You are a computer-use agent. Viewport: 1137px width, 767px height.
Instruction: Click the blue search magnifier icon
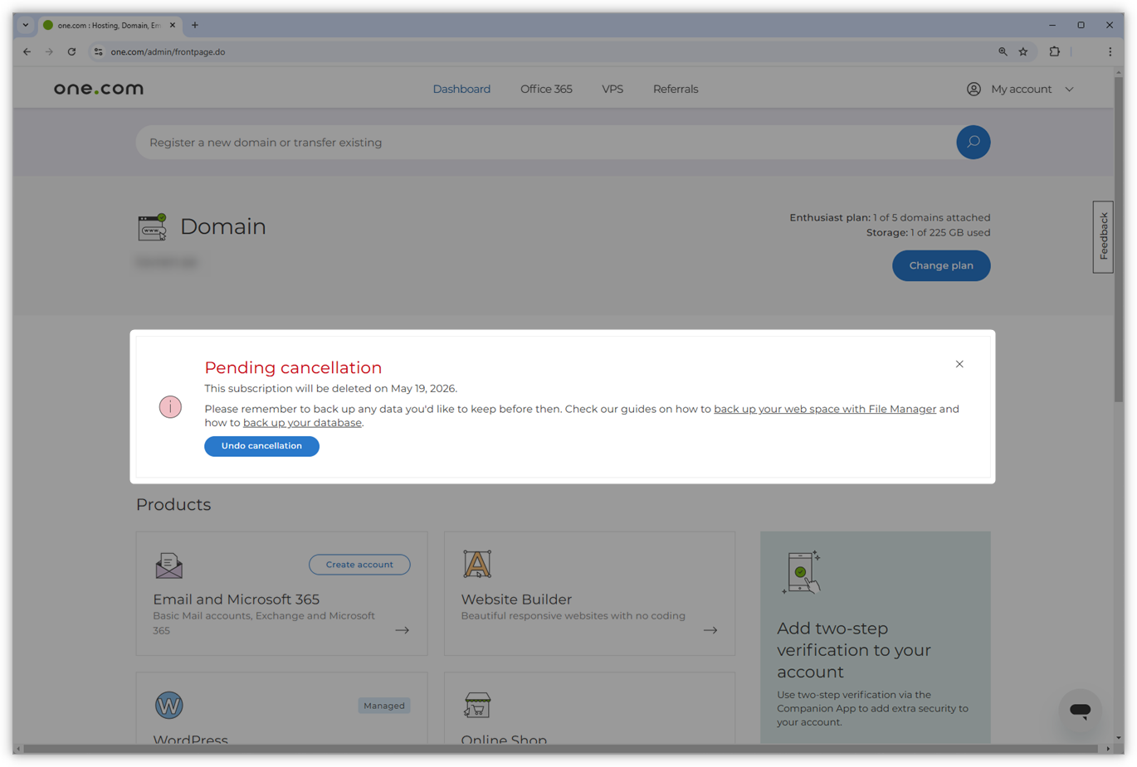973,142
